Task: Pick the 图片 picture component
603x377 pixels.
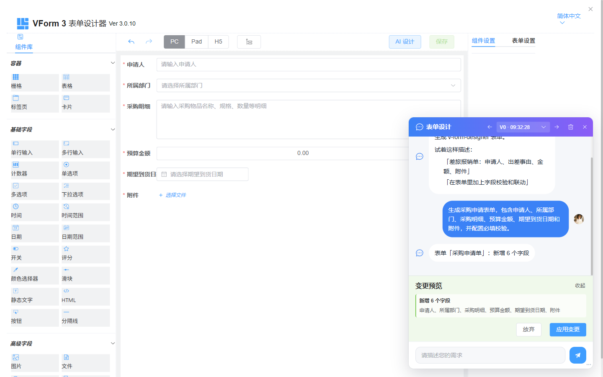Action: tap(35, 363)
